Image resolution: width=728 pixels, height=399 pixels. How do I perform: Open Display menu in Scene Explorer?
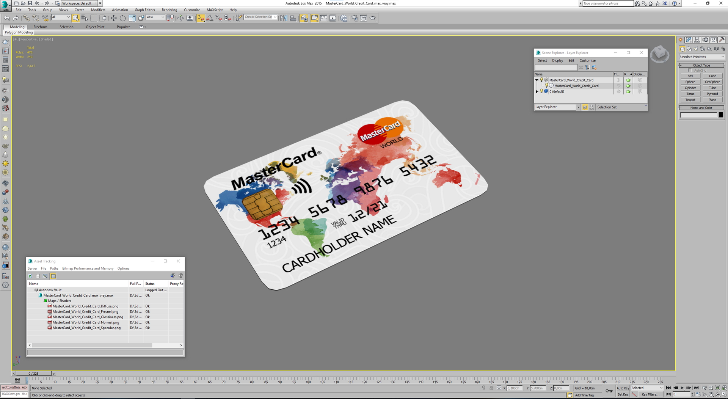tap(557, 61)
